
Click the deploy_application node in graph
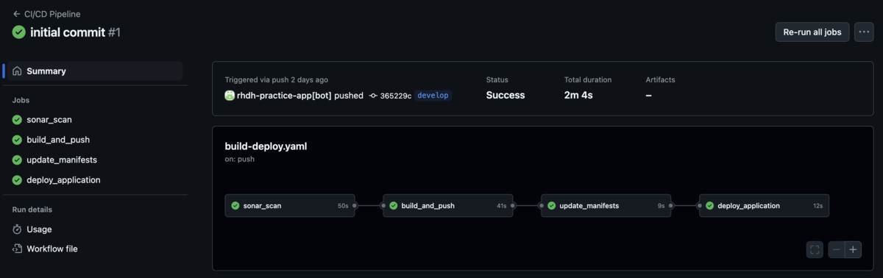(x=765, y=206)
